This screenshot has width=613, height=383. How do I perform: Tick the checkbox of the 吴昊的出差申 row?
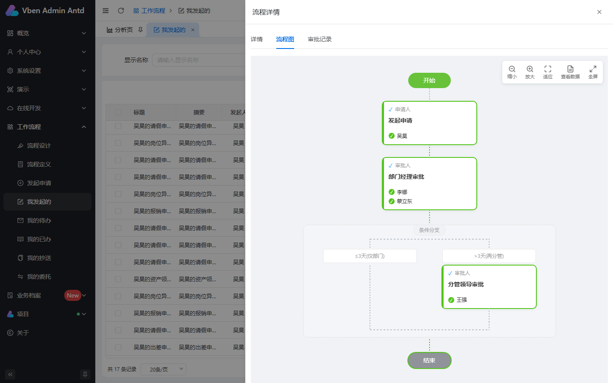118,347
